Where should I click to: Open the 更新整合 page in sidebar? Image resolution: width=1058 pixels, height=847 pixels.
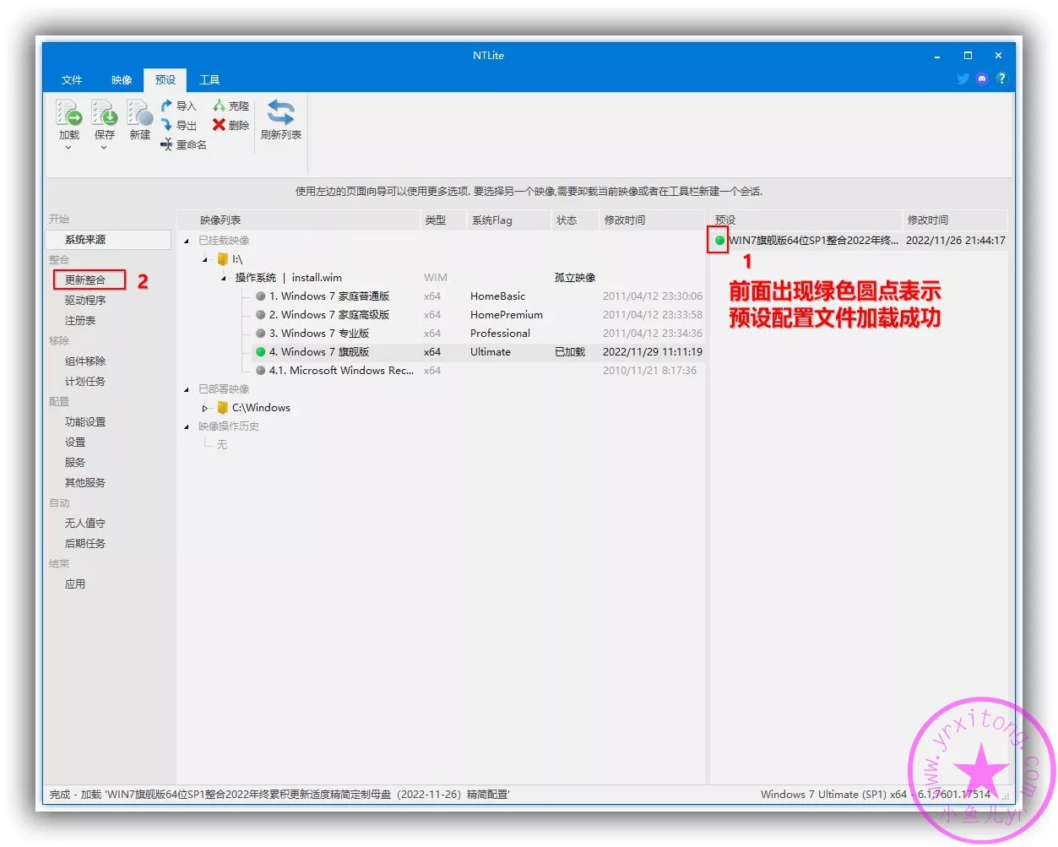click(x=85, y=280)
